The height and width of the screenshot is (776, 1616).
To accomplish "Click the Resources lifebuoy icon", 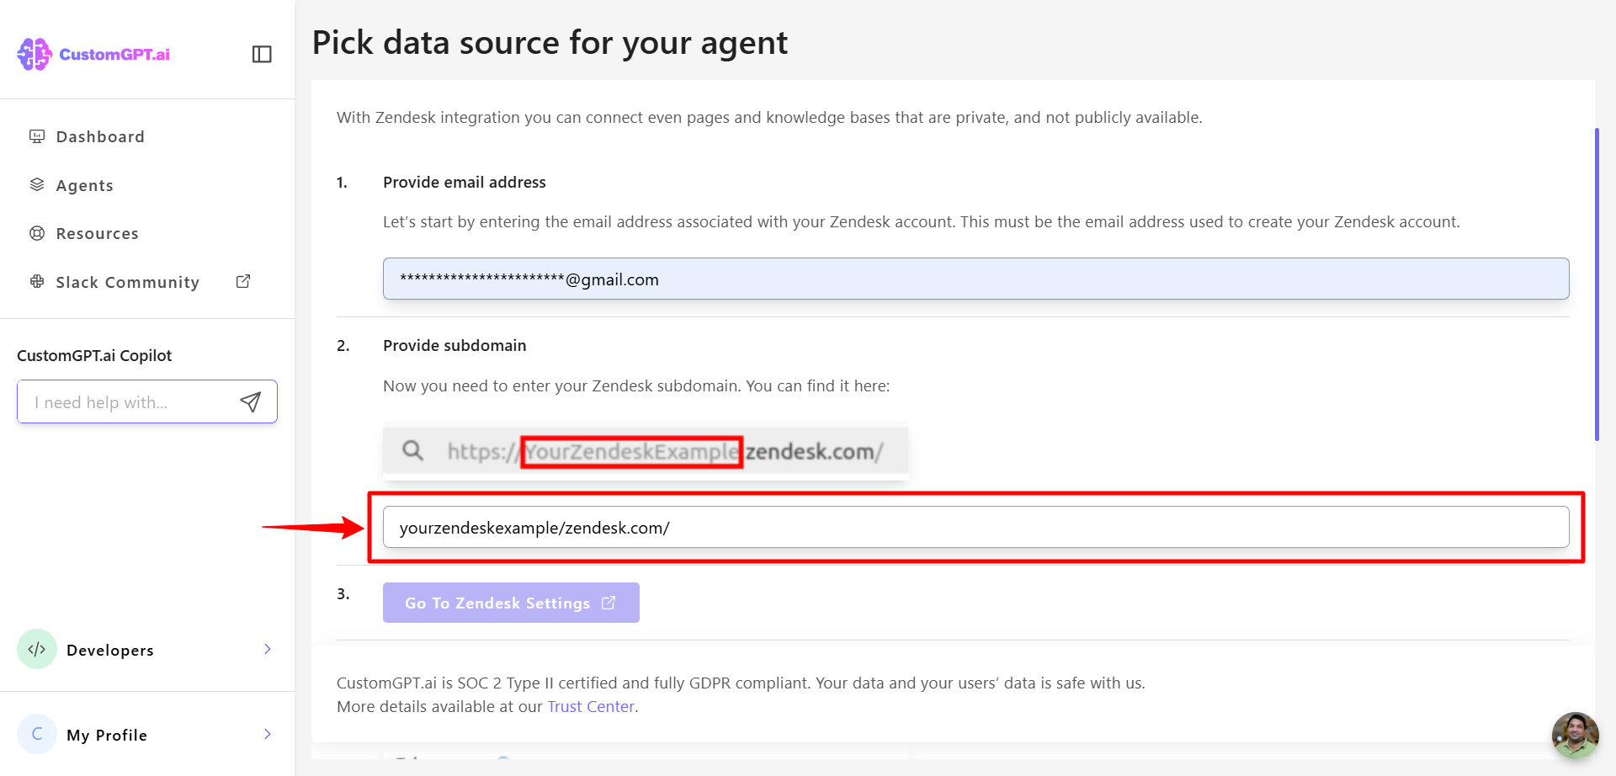I will (x=37, y=233).
